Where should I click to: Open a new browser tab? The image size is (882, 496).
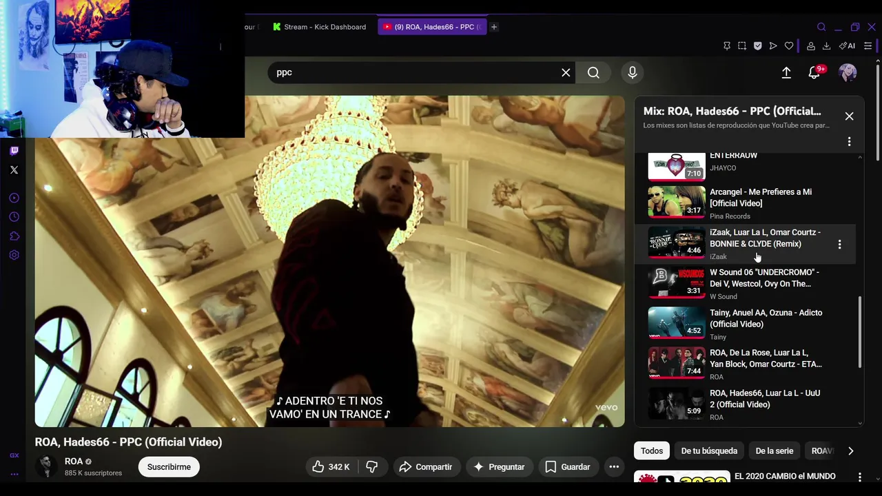(x=494, y=27)
